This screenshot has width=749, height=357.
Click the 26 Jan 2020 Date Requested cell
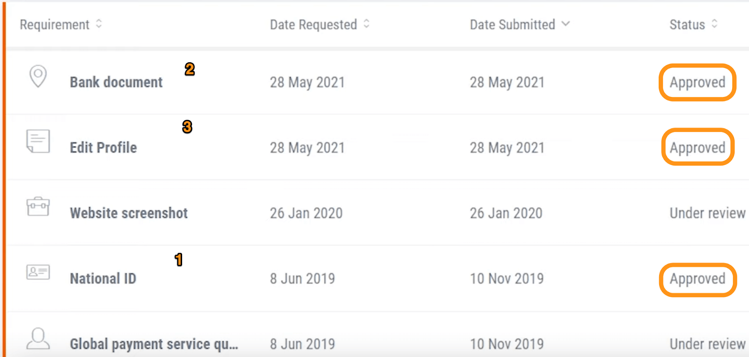pos(306,213)
